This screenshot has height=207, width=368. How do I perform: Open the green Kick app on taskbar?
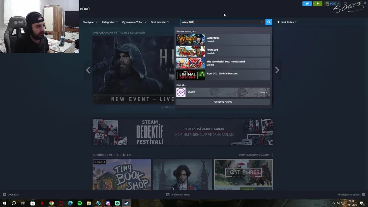[x=117, y=203]
